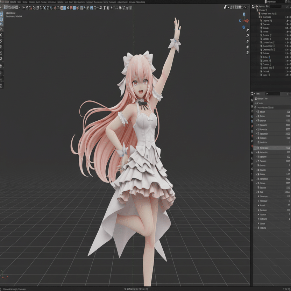This screenshot has height=291, width=291.
Task: Click bottommost icon in viewport column under gizmo
Action: click(248, 53)
